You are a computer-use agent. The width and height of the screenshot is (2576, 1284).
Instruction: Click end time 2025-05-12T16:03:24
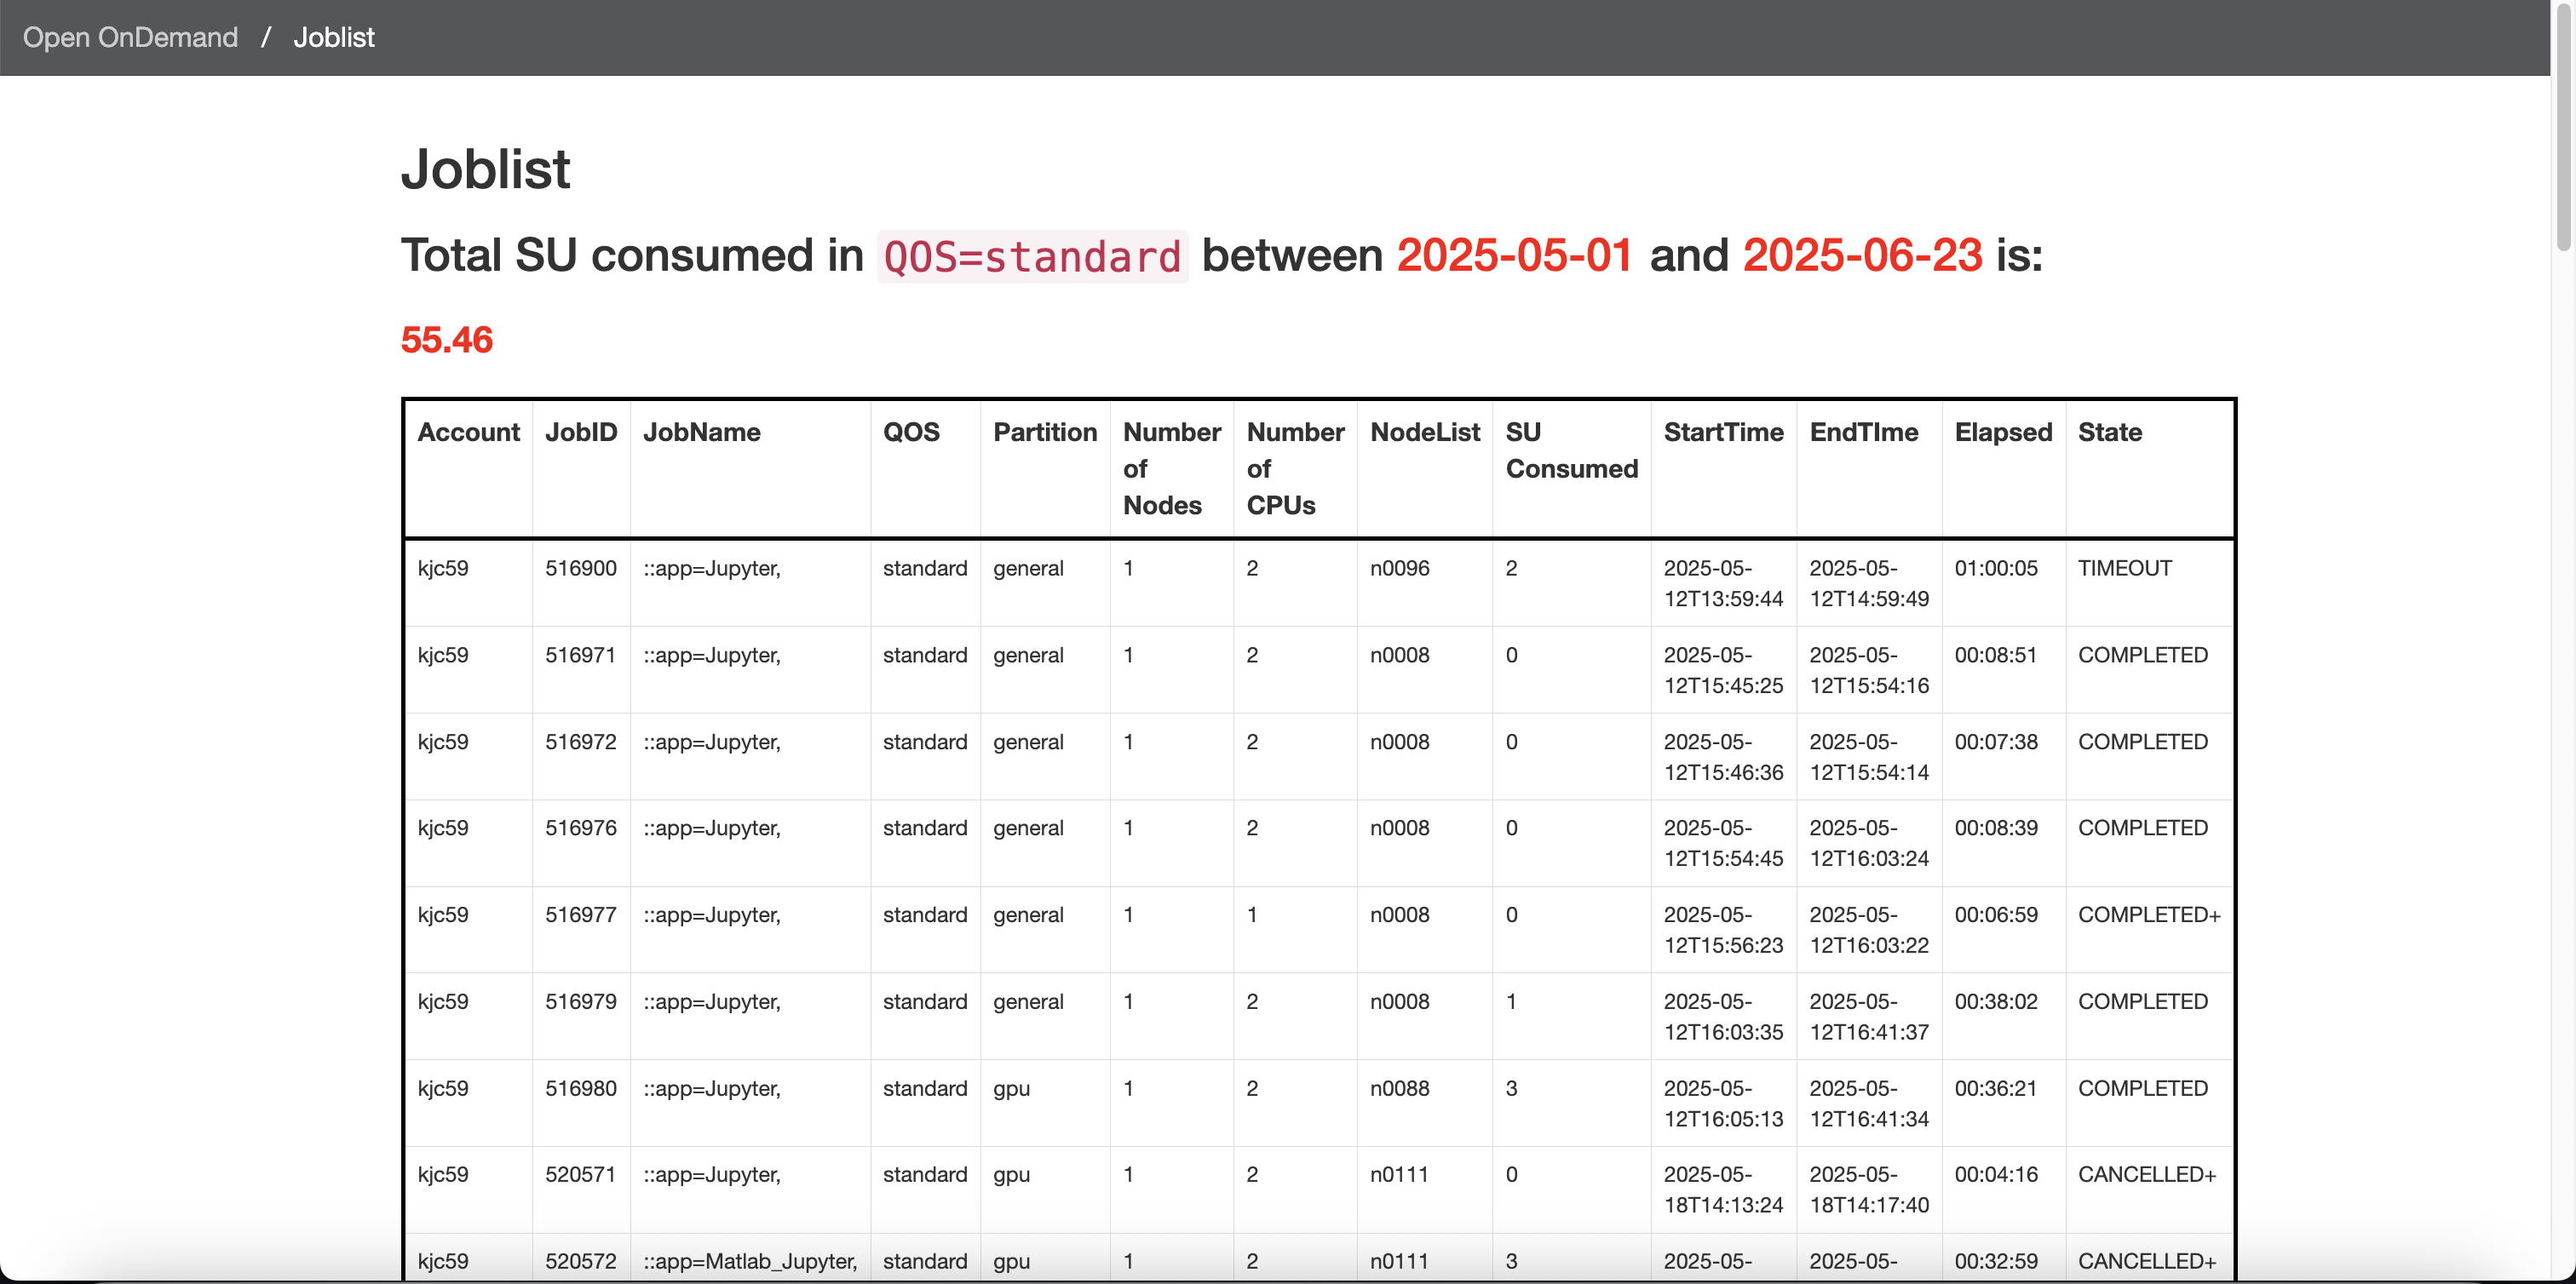(x=1869, y=842)
